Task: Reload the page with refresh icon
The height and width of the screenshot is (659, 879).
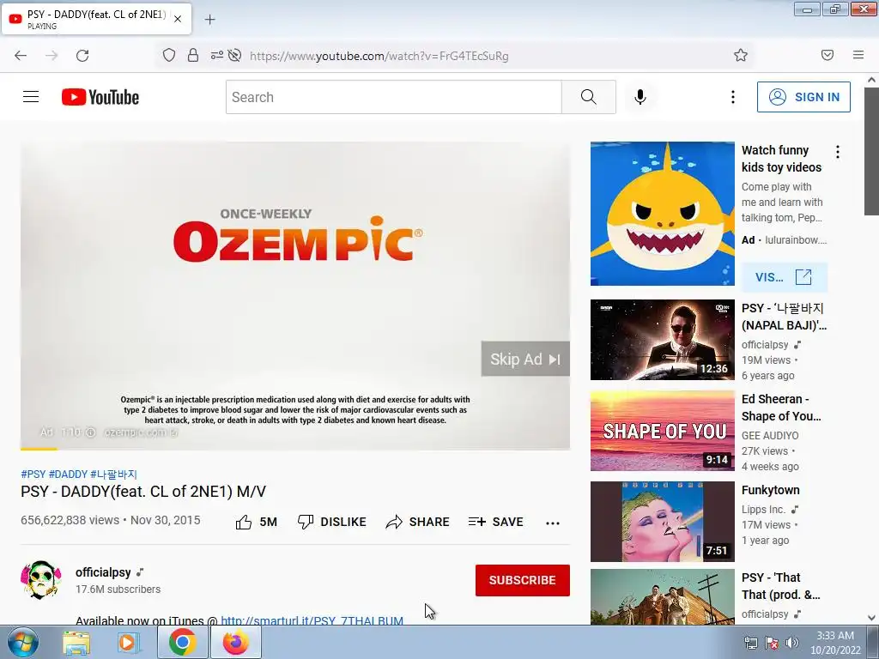Action: pos(82,56)
